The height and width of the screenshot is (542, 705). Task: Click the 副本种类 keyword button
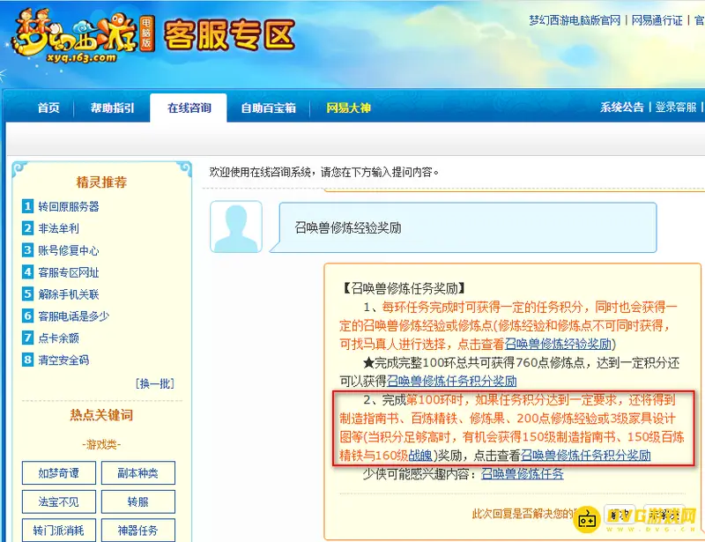coord(138,473)
